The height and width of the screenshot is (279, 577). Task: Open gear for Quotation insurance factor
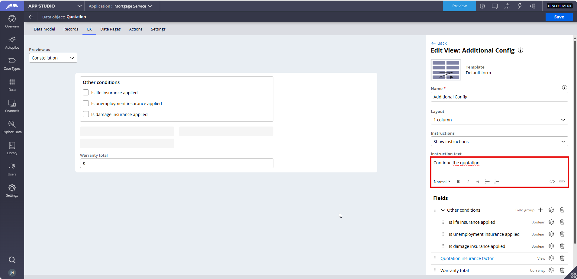(551, 258)
